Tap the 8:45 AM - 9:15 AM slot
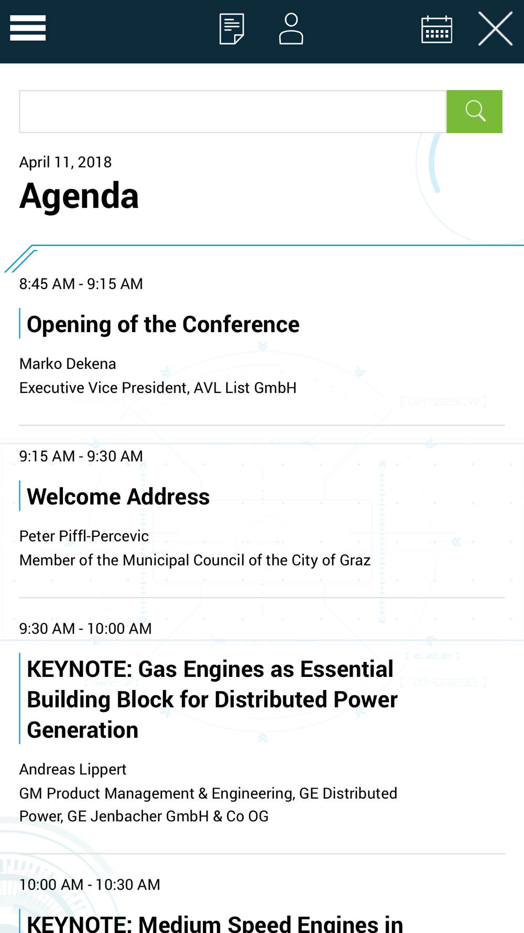 [x=81, y=284]
